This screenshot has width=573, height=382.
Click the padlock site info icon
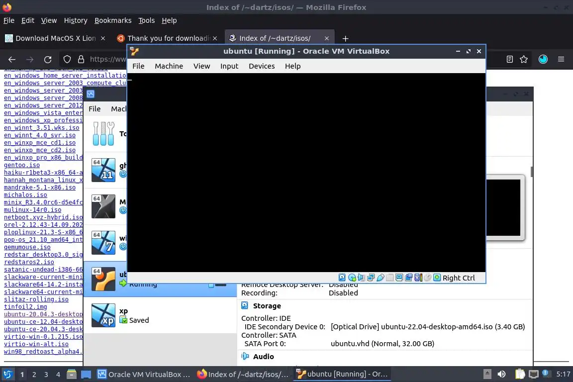click(x=81, y=59)
